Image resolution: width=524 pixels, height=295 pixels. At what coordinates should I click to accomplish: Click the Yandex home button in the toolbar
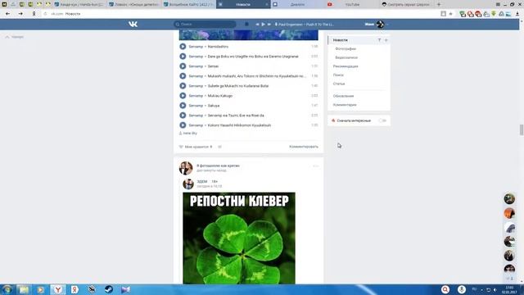coord(34,14)
